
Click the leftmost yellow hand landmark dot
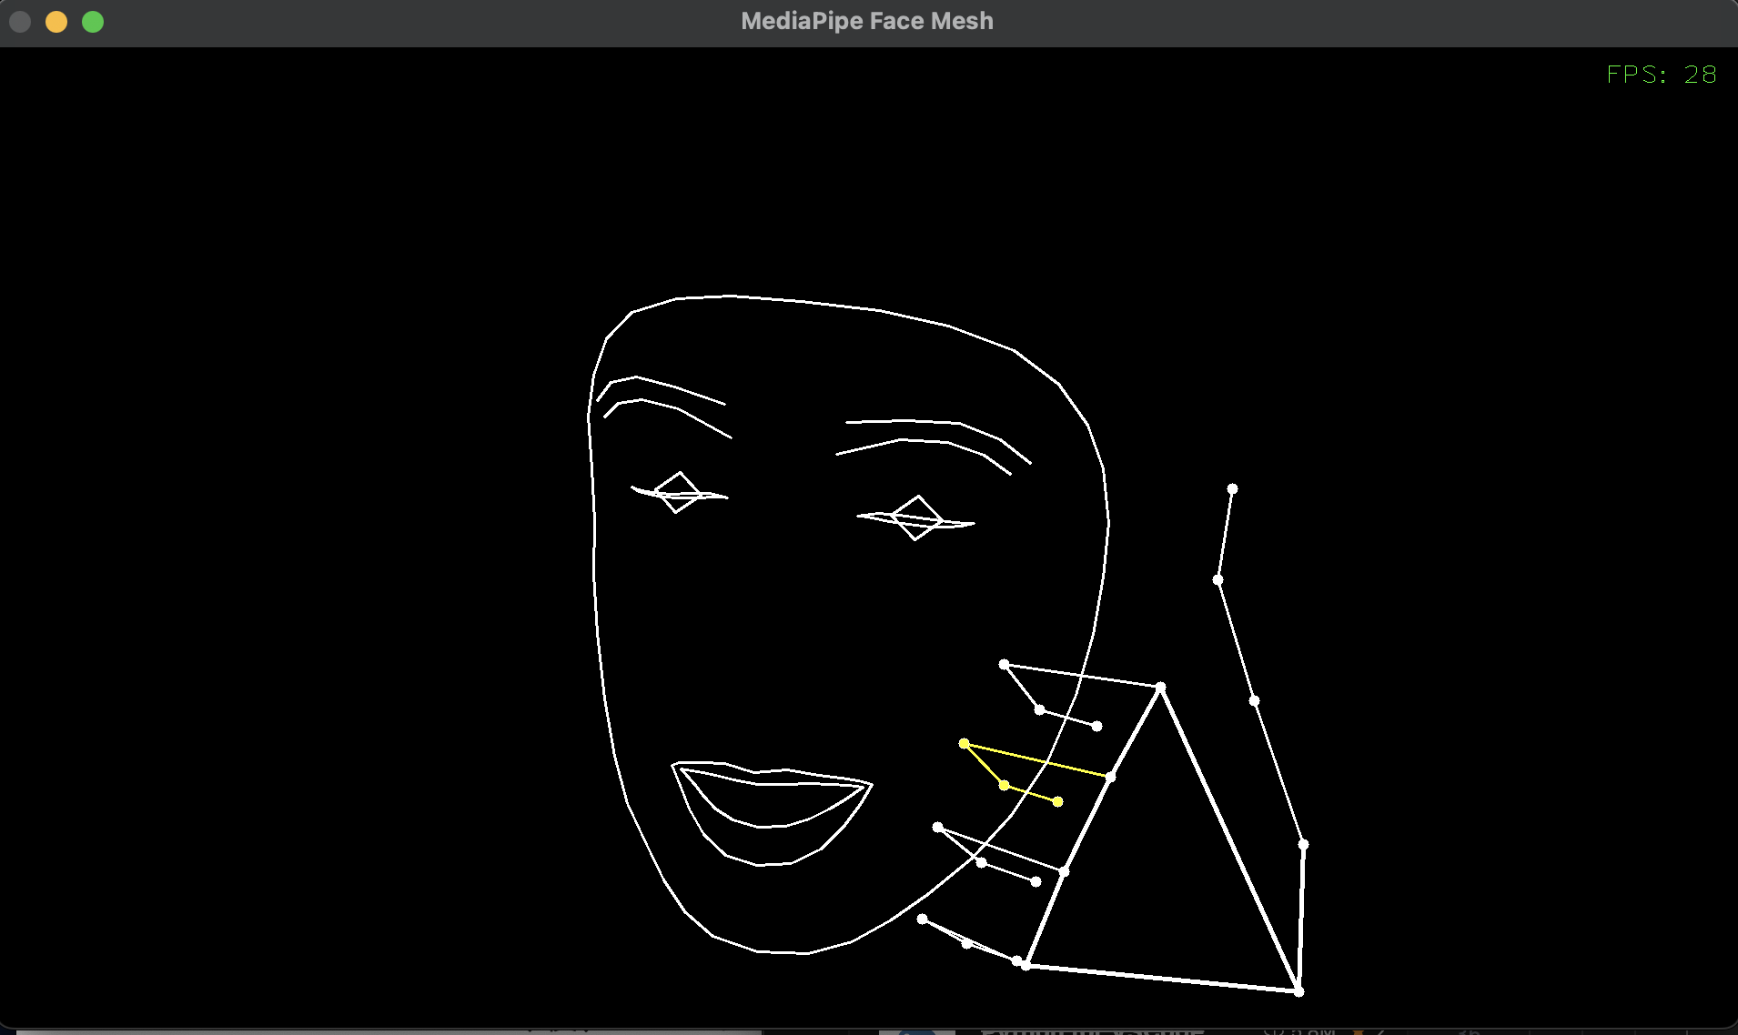[965, 744]
